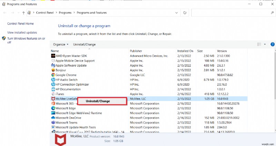
Task: Open View installed updates link
Action: [x=22, y=33]
